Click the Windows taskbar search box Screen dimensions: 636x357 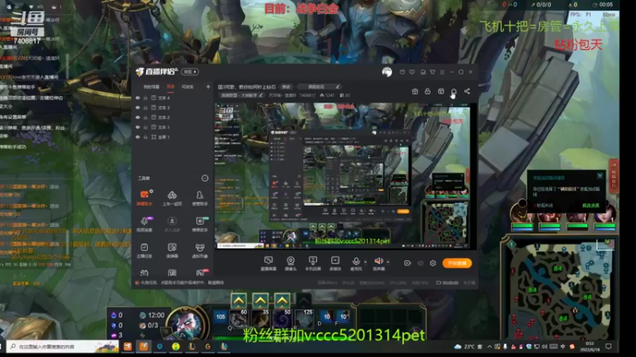point(63,347)
